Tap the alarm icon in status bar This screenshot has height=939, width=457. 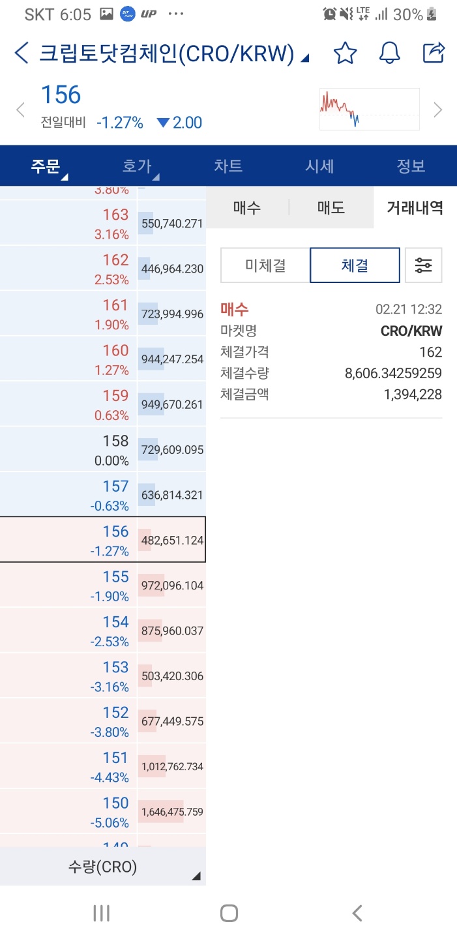(x=330, y=14)
